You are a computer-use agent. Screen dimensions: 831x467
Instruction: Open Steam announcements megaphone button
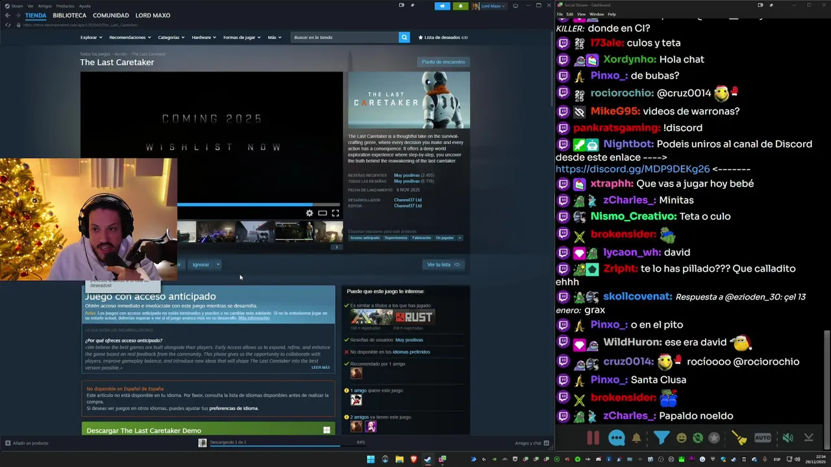click(442, 6)
